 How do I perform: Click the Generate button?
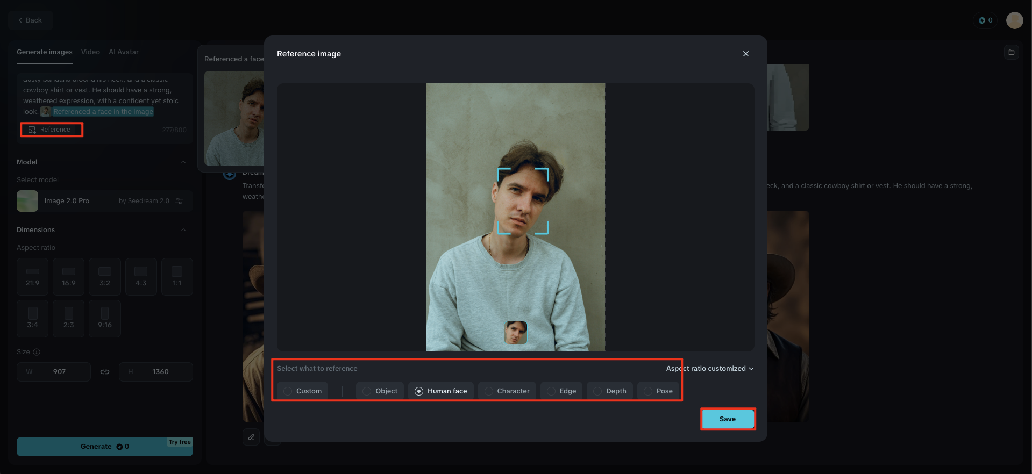pyautogui.click(x=105, y=447)
